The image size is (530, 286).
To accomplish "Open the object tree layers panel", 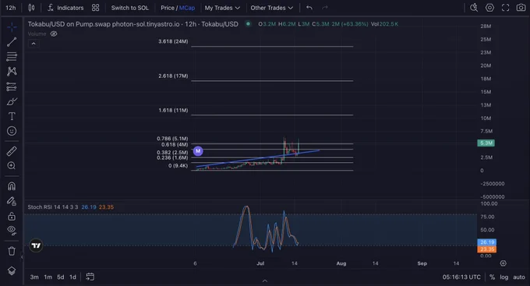I will click(x=12, y=270).
